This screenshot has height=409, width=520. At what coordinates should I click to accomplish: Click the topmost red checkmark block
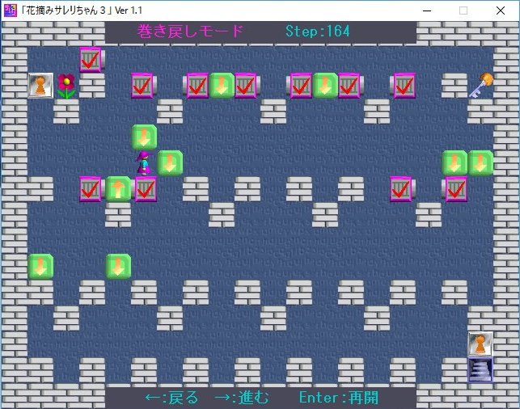[x=91, y=59]
